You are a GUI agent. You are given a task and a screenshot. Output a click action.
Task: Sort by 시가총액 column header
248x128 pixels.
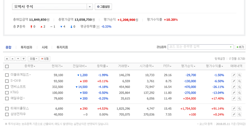point(147,66)
